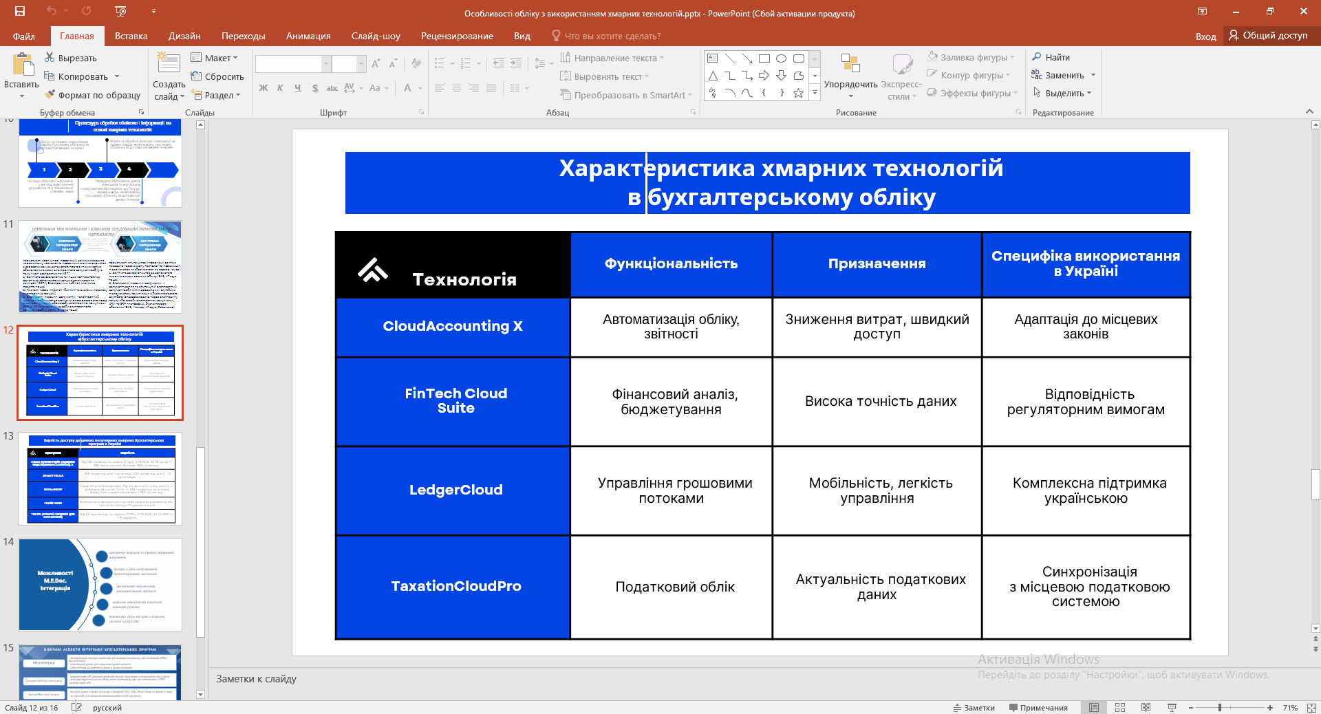Click the Redo icon in title bar
Screen dimensions: 1321x714
(86, 11)
